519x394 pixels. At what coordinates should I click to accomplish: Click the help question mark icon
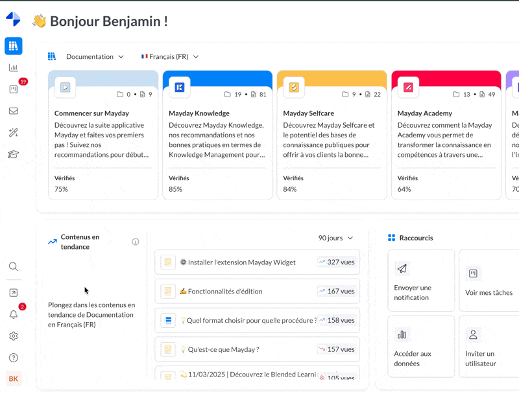point(14,358)
